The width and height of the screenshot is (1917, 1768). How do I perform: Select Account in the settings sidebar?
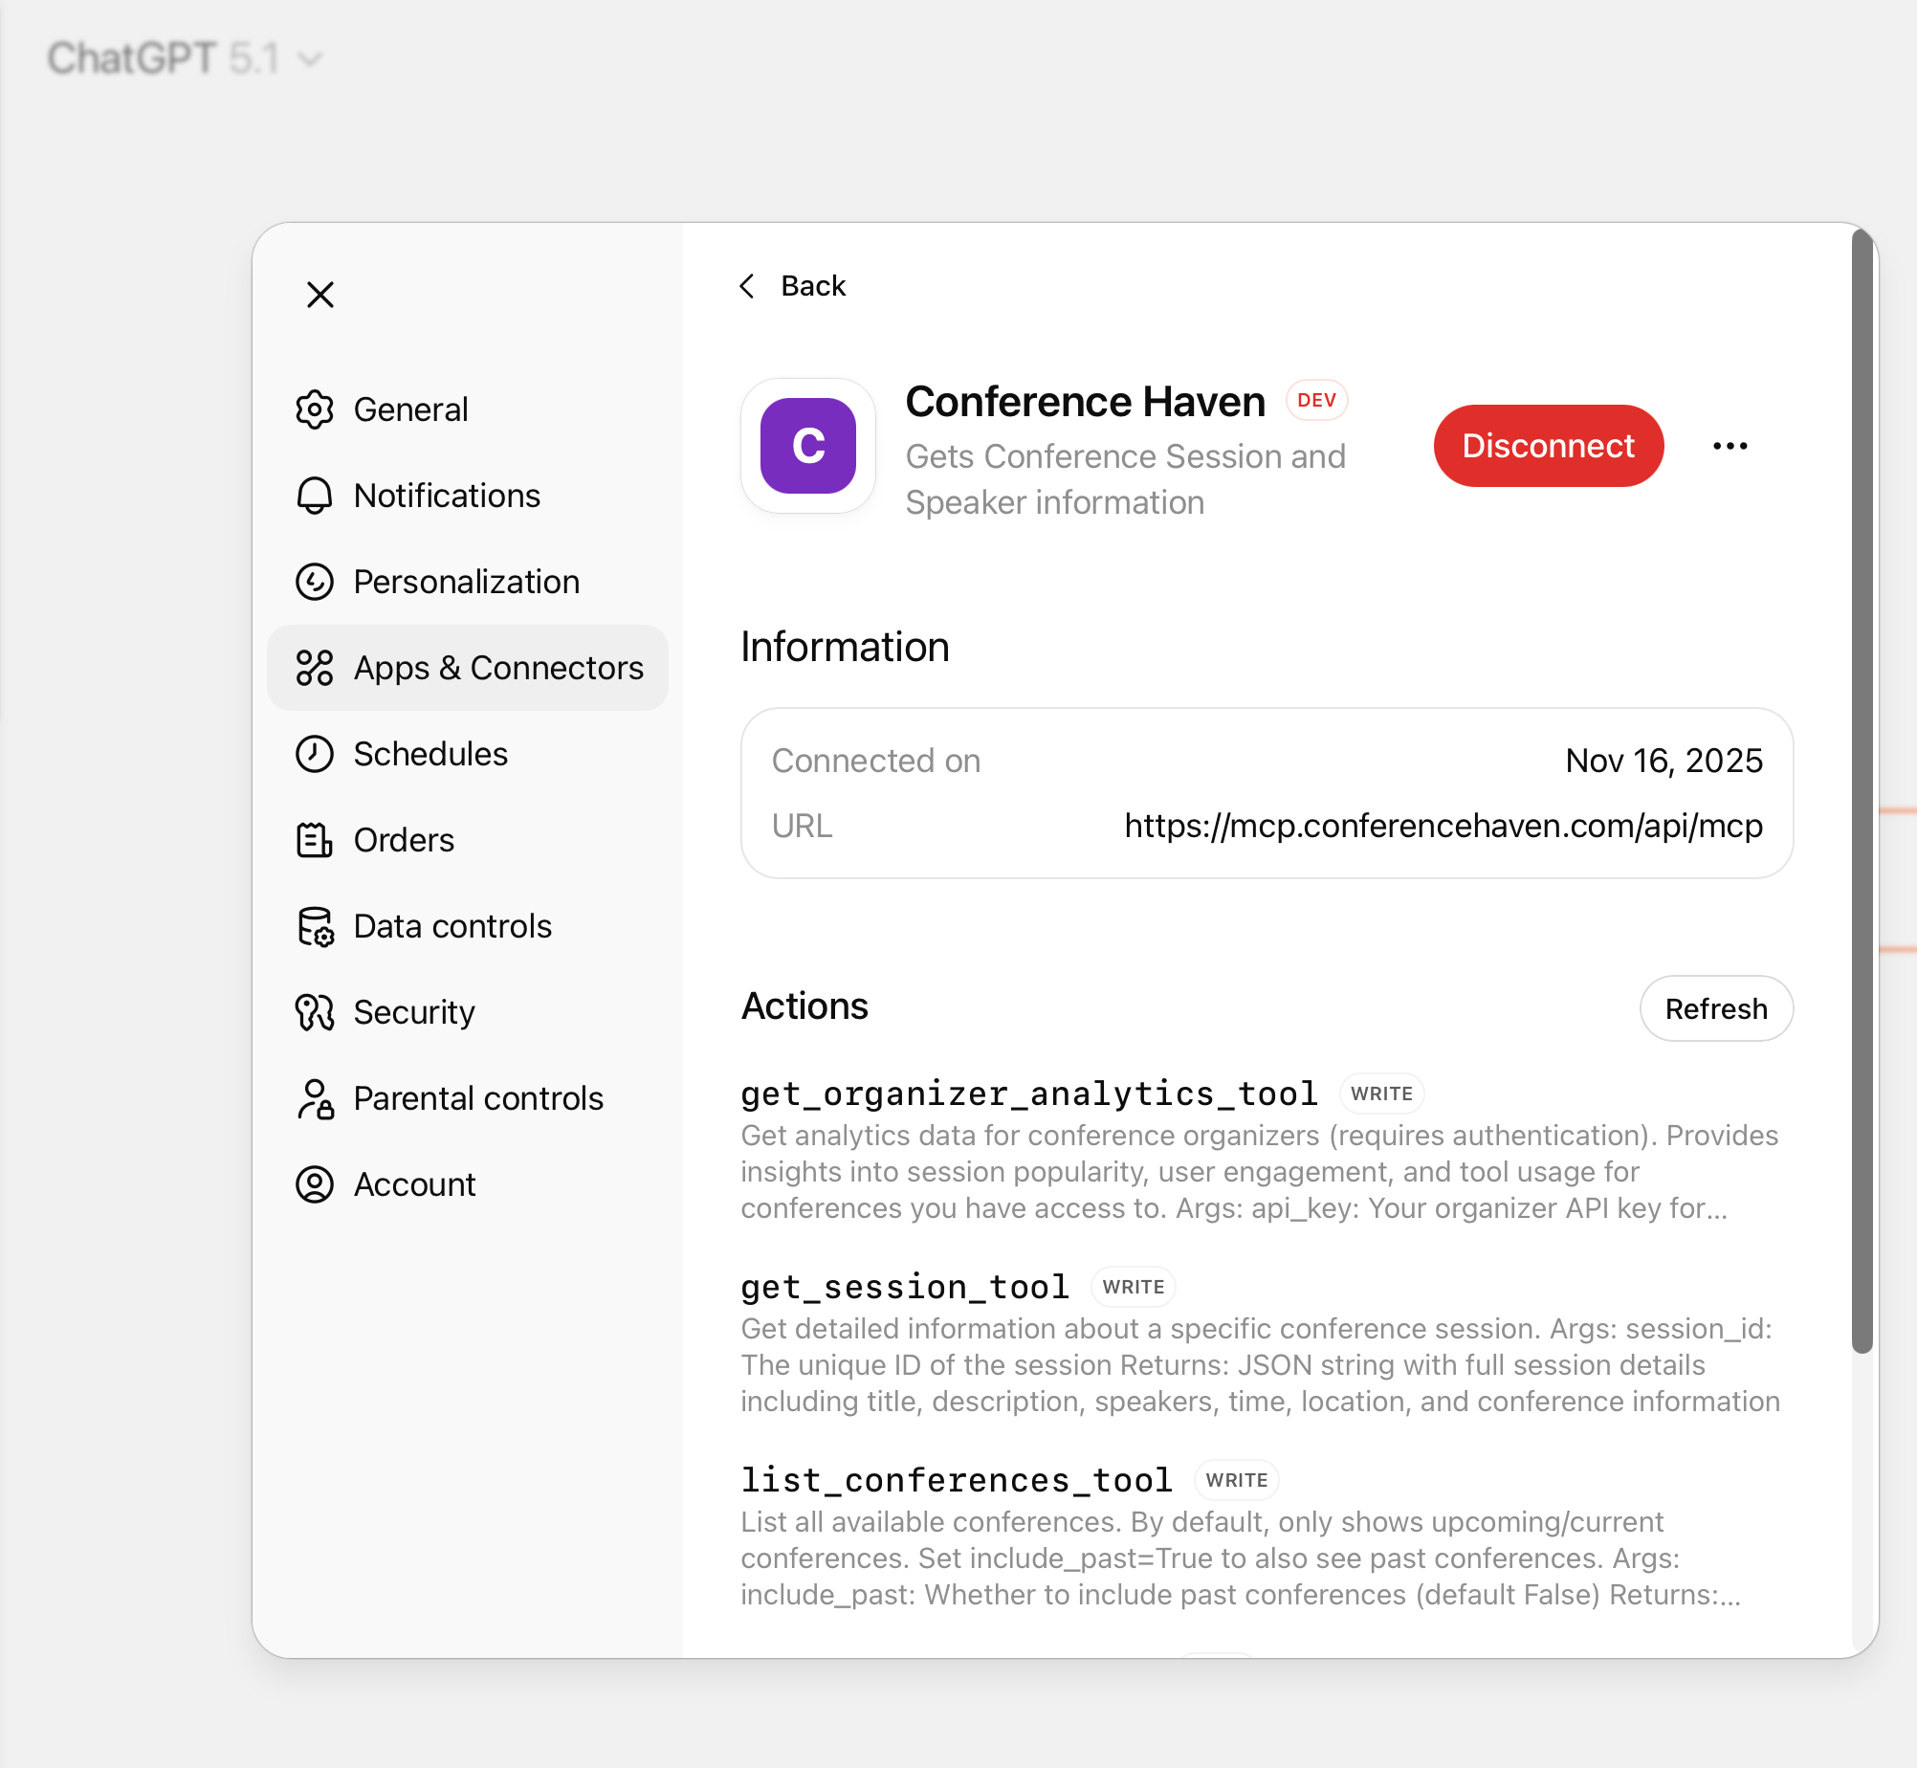pyautogui.click(x=414, y=1183)
